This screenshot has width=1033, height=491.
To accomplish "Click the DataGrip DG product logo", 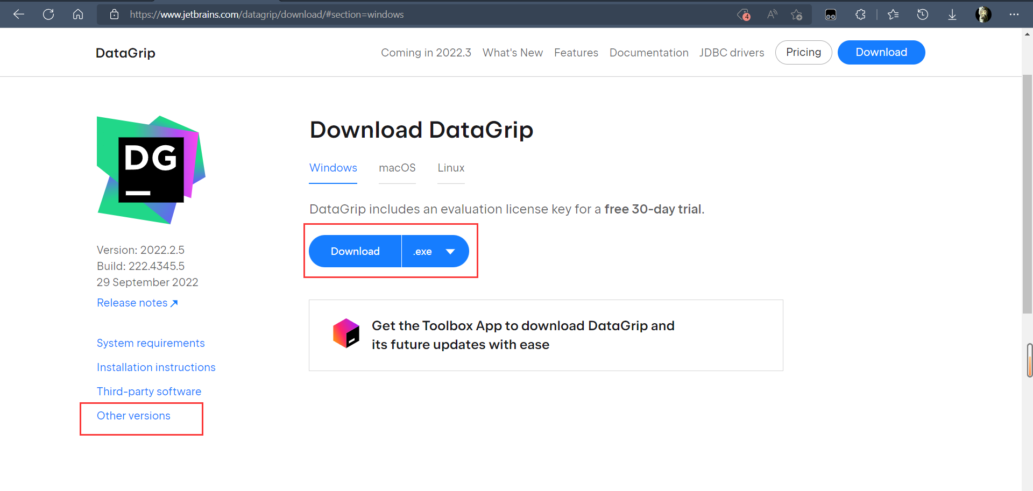I will tap(151, 170).
